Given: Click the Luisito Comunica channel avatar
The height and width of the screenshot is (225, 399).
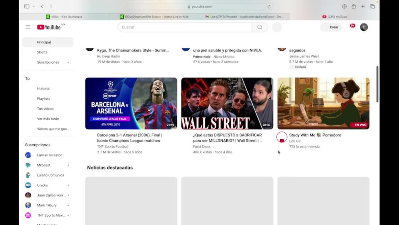Looking at the screenshot, I should pyautogui.click(x=28, y=175).
